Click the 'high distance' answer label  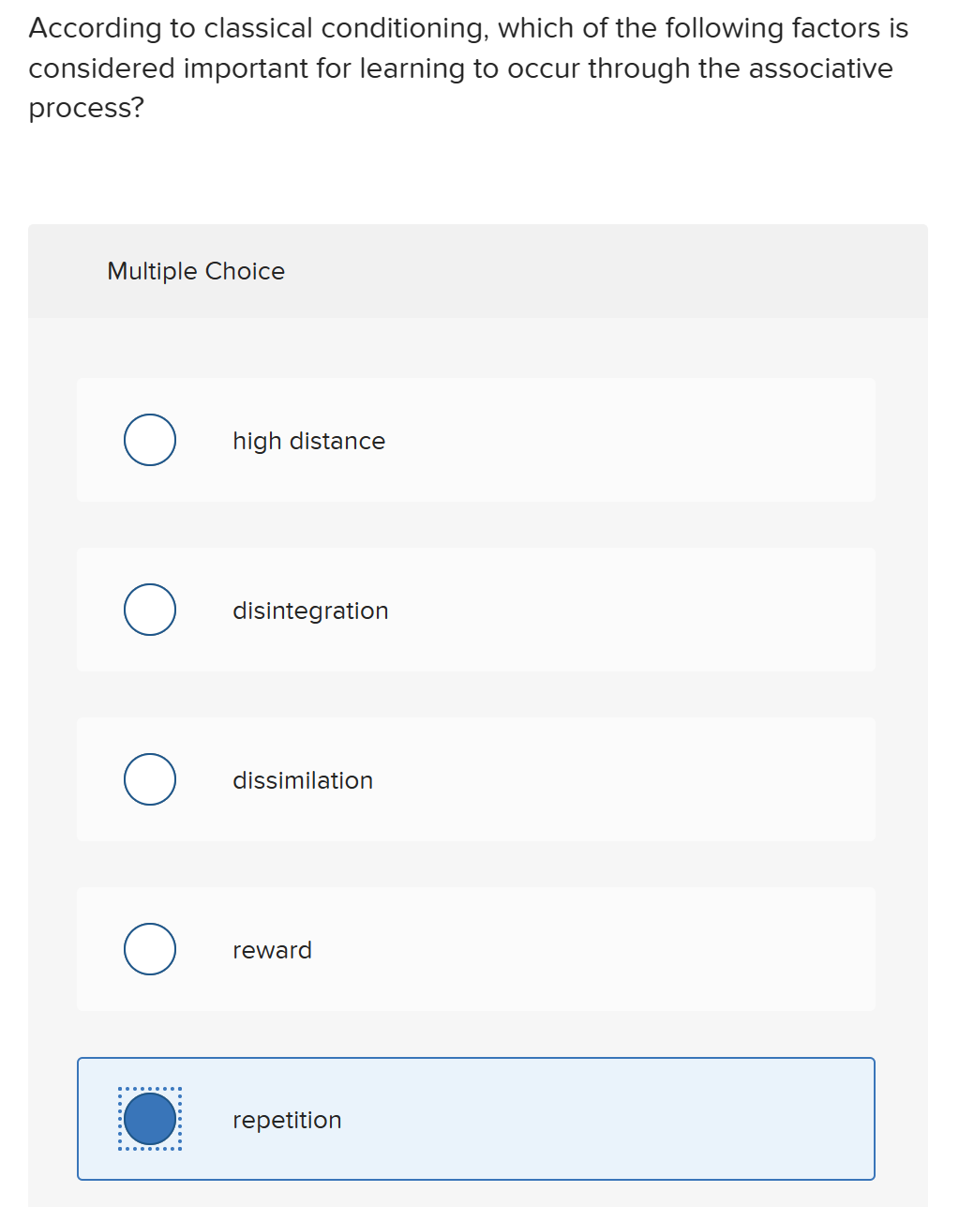(x=308, y=441)
